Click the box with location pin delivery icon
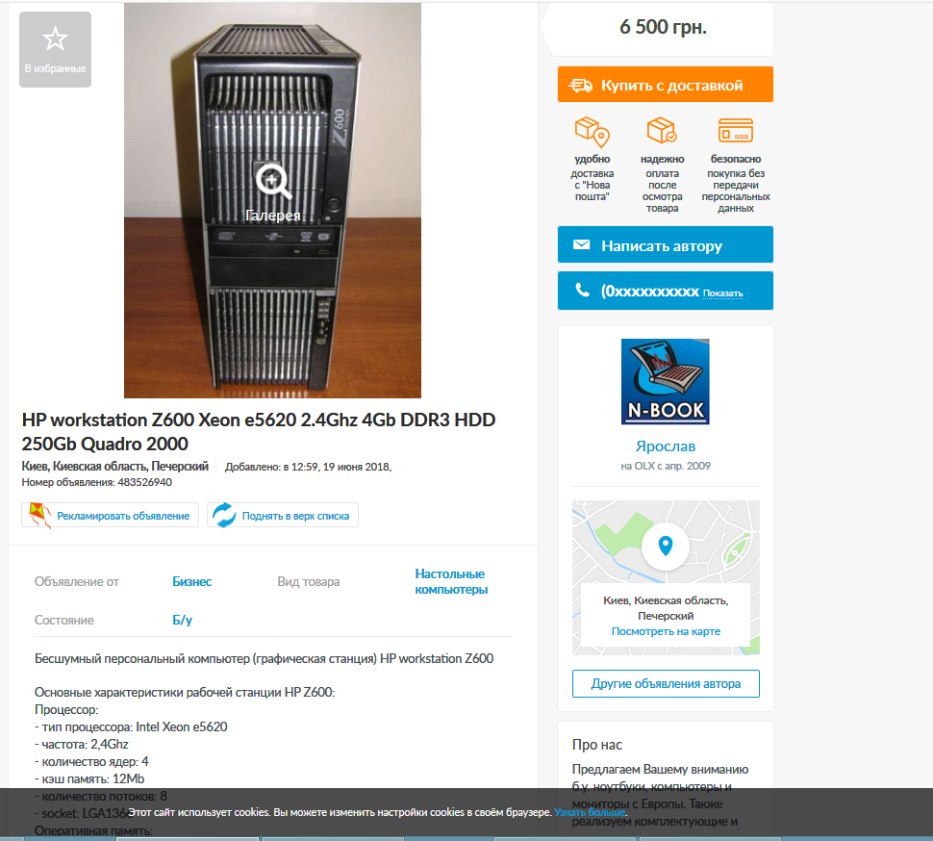This screenshot has width=933, height=841. (x=593, y=132)
